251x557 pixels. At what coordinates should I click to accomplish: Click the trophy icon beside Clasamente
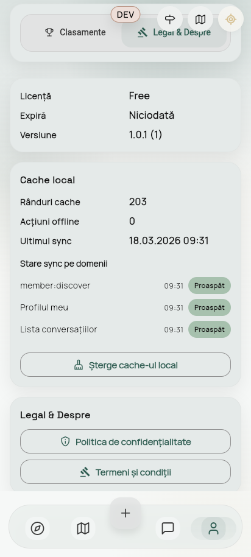tap(49, 32)
